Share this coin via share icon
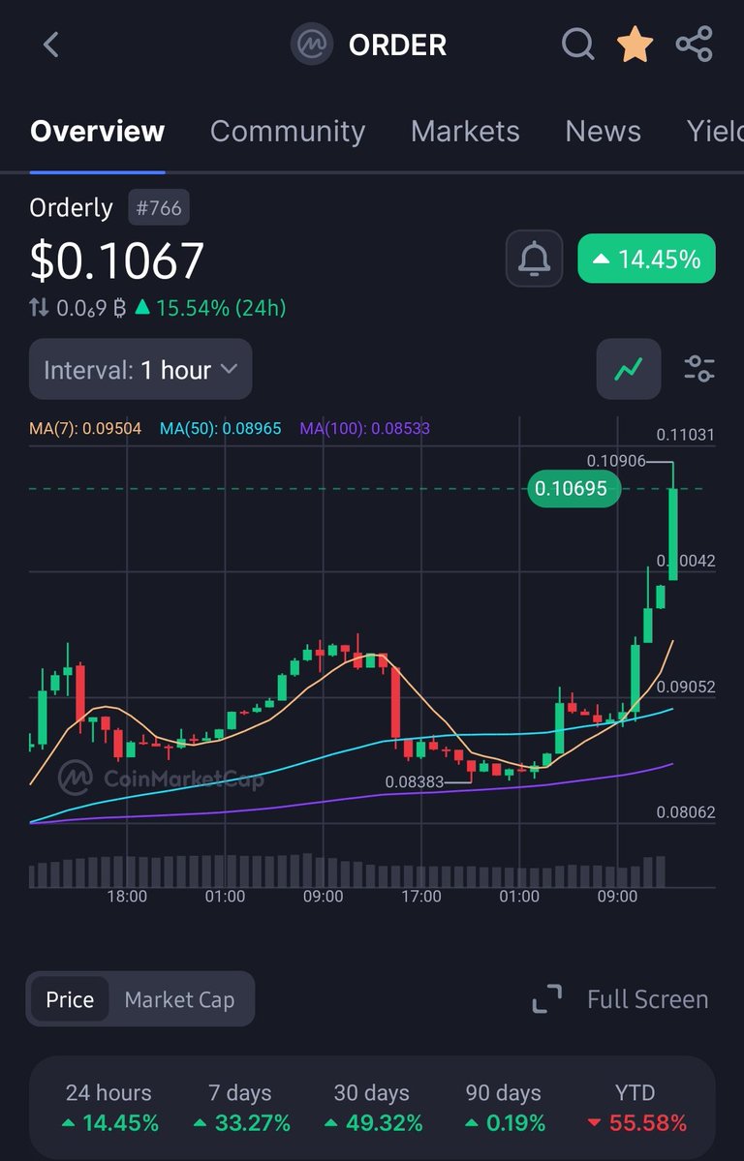This screenshot has height=1161, width=744. [695, 45]
